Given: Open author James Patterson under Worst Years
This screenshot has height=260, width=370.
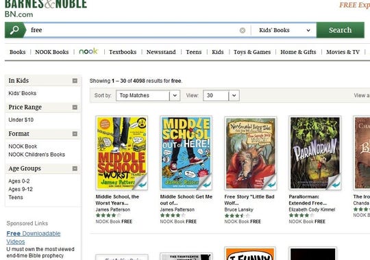Looking at the screenshot, I should pyautogui.click(x=113, y=209).
